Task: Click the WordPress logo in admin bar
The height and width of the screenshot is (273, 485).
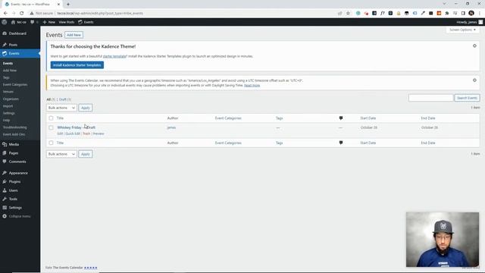Action: tap(5, 22)
